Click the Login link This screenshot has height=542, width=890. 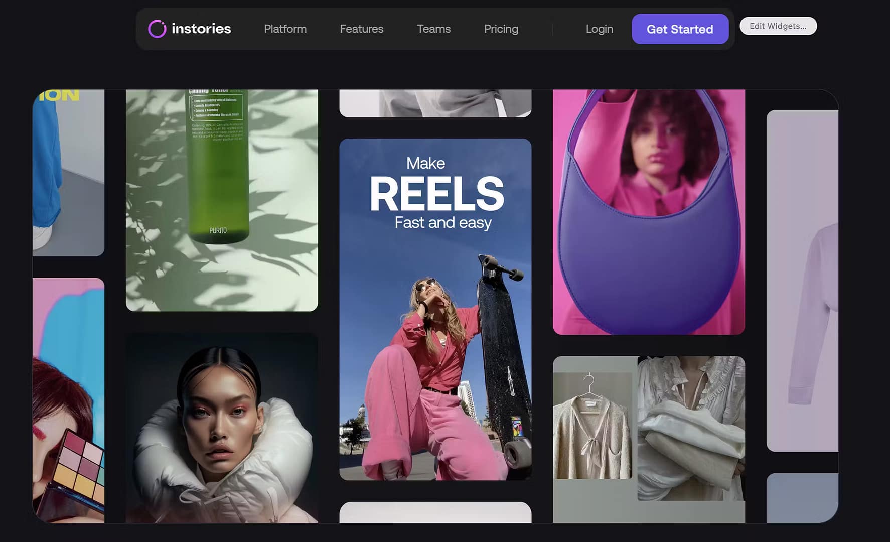[599, 29]
